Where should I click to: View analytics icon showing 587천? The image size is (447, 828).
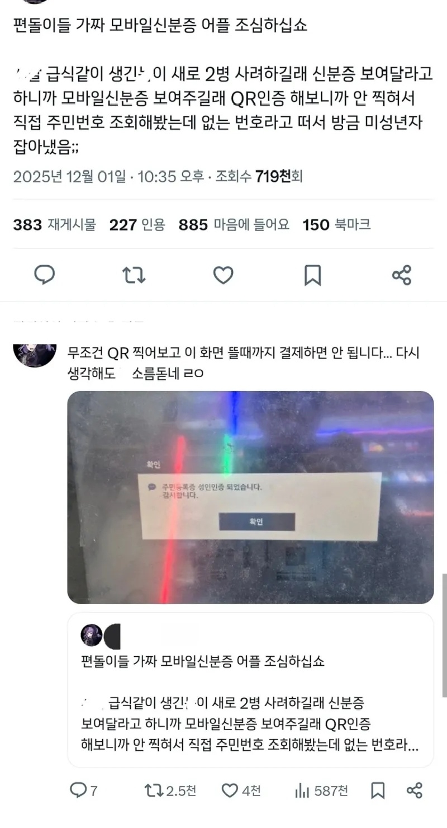(321, 791)
